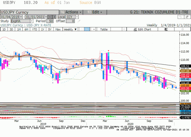Viewport: 191px width, 137px height.
Task: Click the Edit Chart icon
Action: 135,29
